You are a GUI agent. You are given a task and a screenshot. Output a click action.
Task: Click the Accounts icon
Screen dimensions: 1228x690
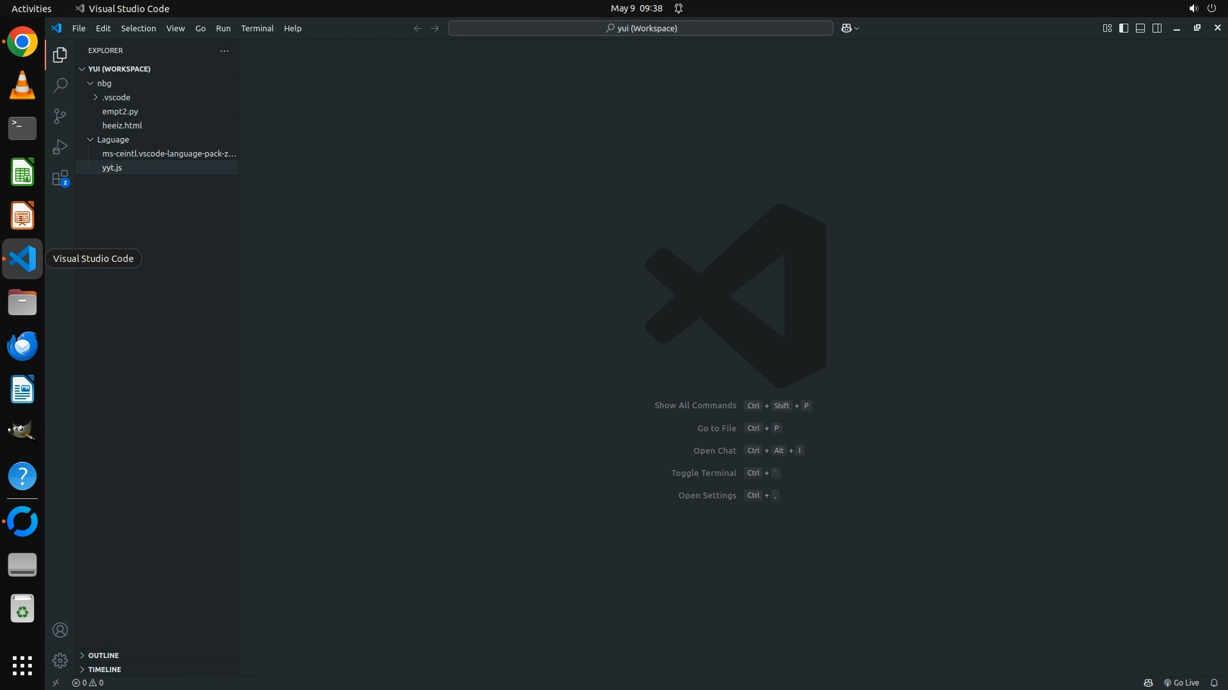pyautogui.click(x=60, y=630)
